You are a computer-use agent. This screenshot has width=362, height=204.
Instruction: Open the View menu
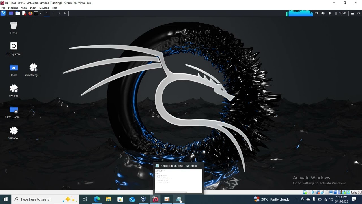coord(24,8)
